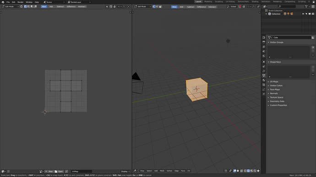The image size is (316, 177).
Task: Click Open image button in UV editor
Action: [x=59, y=172]
